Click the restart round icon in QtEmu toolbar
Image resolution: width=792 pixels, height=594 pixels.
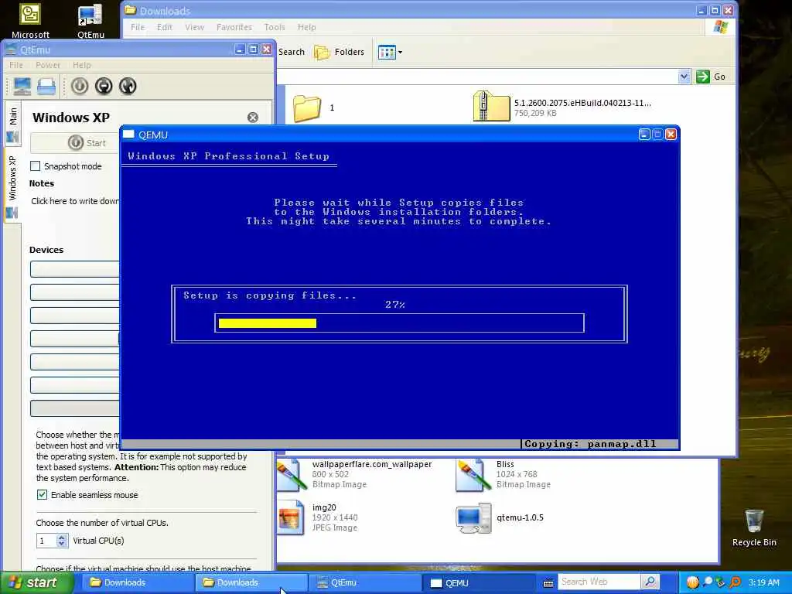coord(128,87)
